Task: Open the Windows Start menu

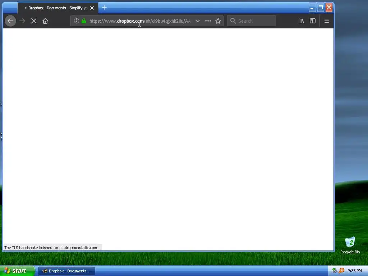Action: pos(18,271)
